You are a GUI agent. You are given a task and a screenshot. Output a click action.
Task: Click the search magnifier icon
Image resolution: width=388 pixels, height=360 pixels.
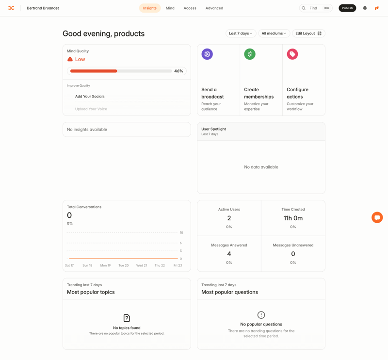coord(304,8)
